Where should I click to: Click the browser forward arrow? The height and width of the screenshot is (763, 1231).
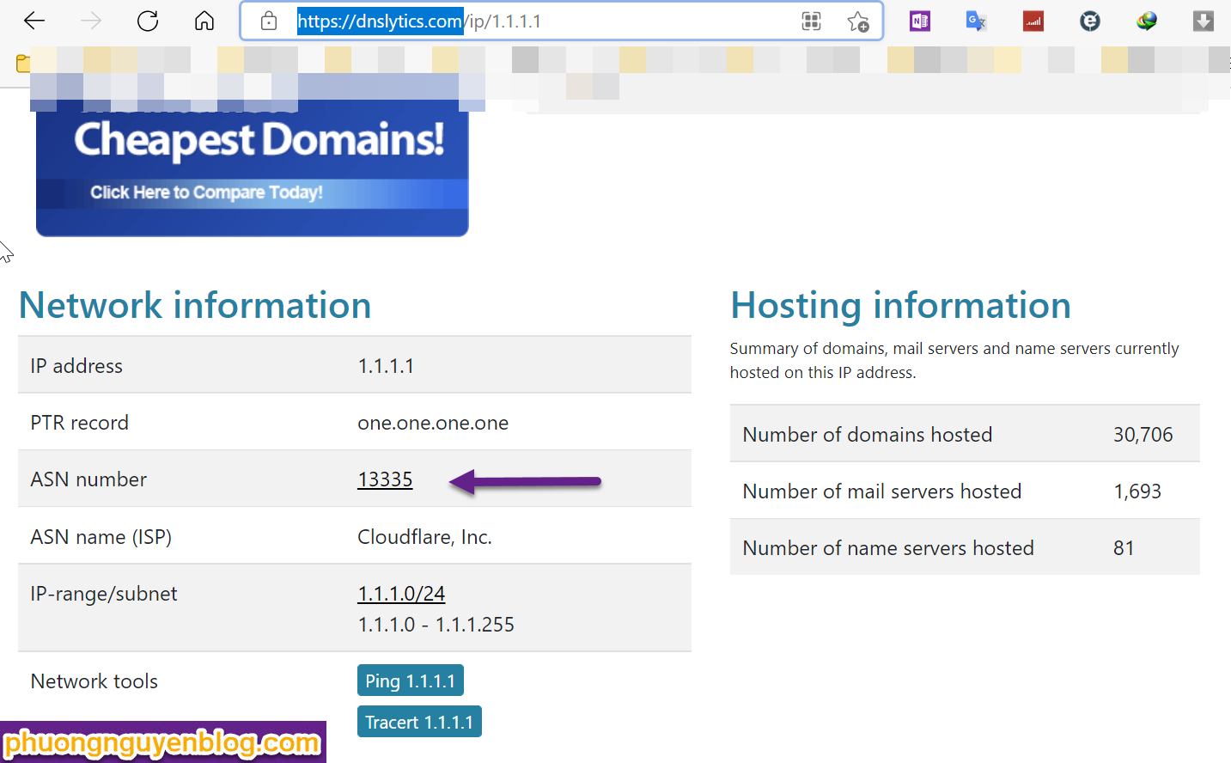91,21
